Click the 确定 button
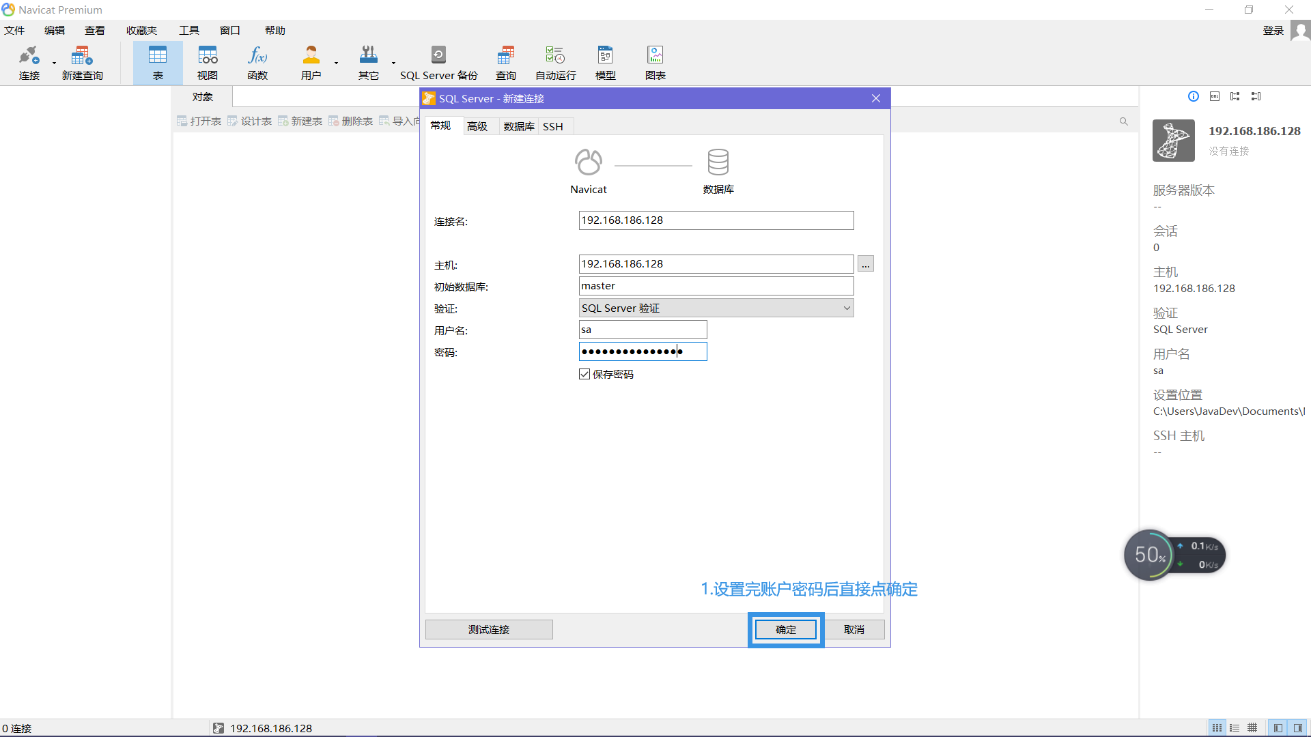Screen dimensions: 1311x737 [786, 629]
